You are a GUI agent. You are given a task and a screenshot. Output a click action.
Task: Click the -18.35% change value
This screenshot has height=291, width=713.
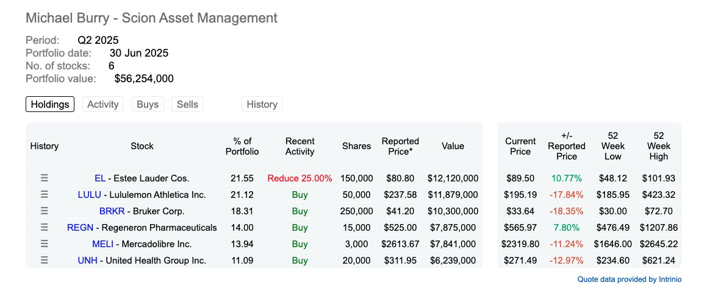point(566,211)
